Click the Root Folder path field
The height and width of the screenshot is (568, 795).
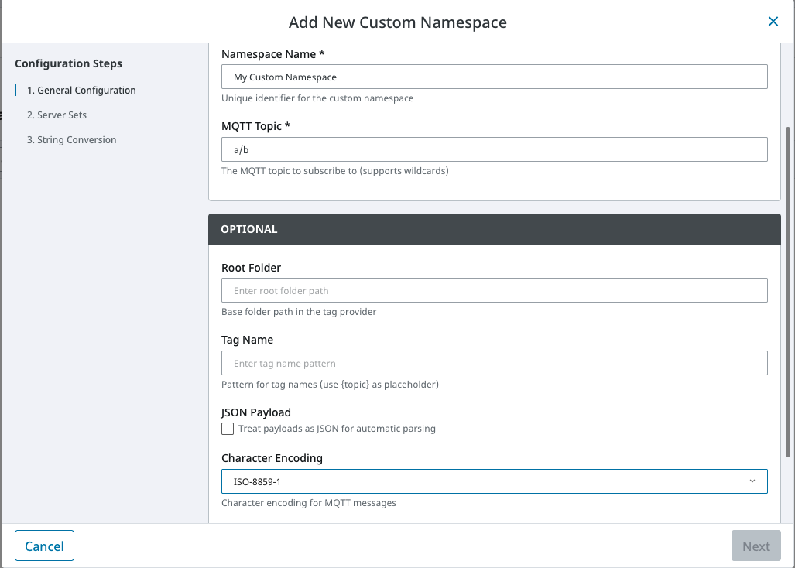[x=494, y=291]
